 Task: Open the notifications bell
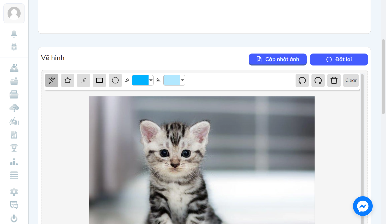(14, 34)
